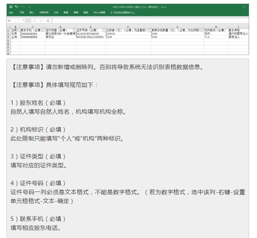The image size is (257, 238).
Task: Open the Customize Quick Access Toolbar arrow
Action: coord(29,7)
